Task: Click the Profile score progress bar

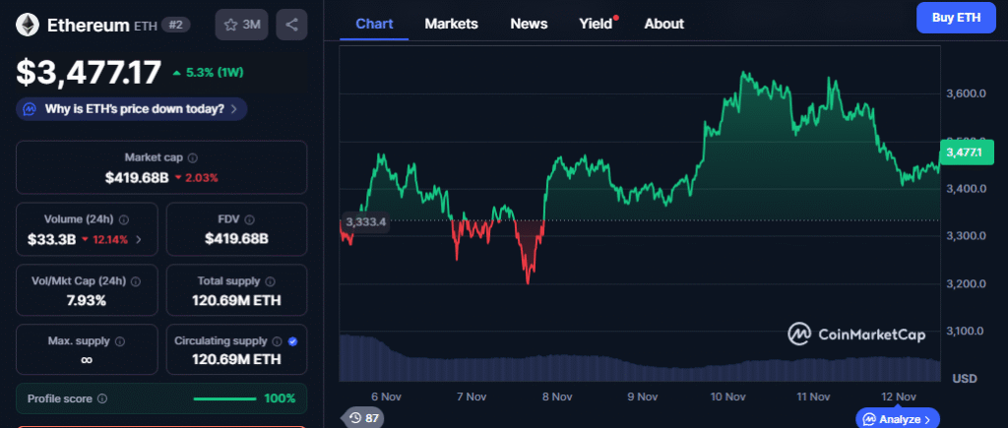Action: tap(225, 398)
